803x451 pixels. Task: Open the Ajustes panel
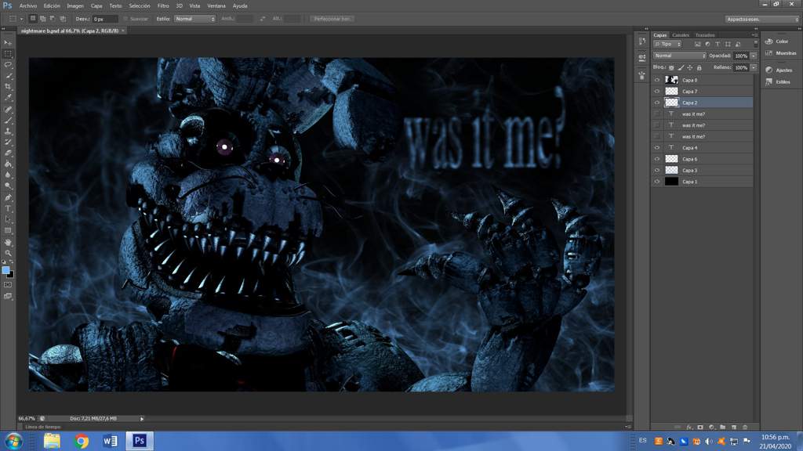[x=779, y=70]
